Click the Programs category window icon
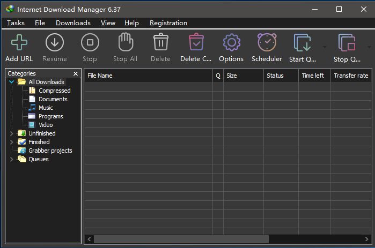Screen dimensions: 375x248 32,116
